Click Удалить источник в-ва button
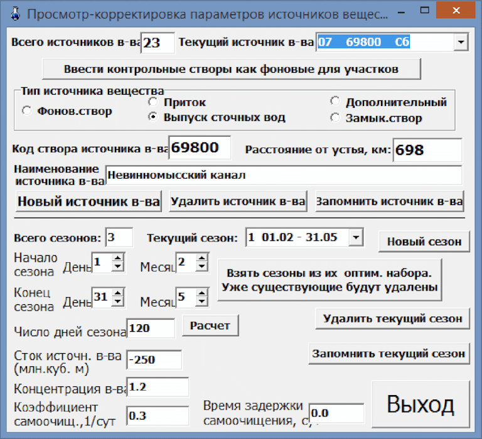The width and height of the screenshot is (482, 439). pyautogui.click(x=238, y=201)
